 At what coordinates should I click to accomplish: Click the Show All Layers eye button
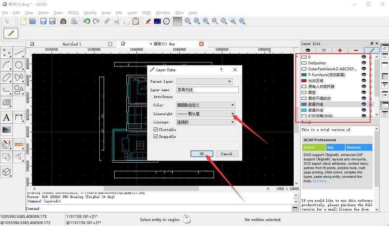(308, 51)
